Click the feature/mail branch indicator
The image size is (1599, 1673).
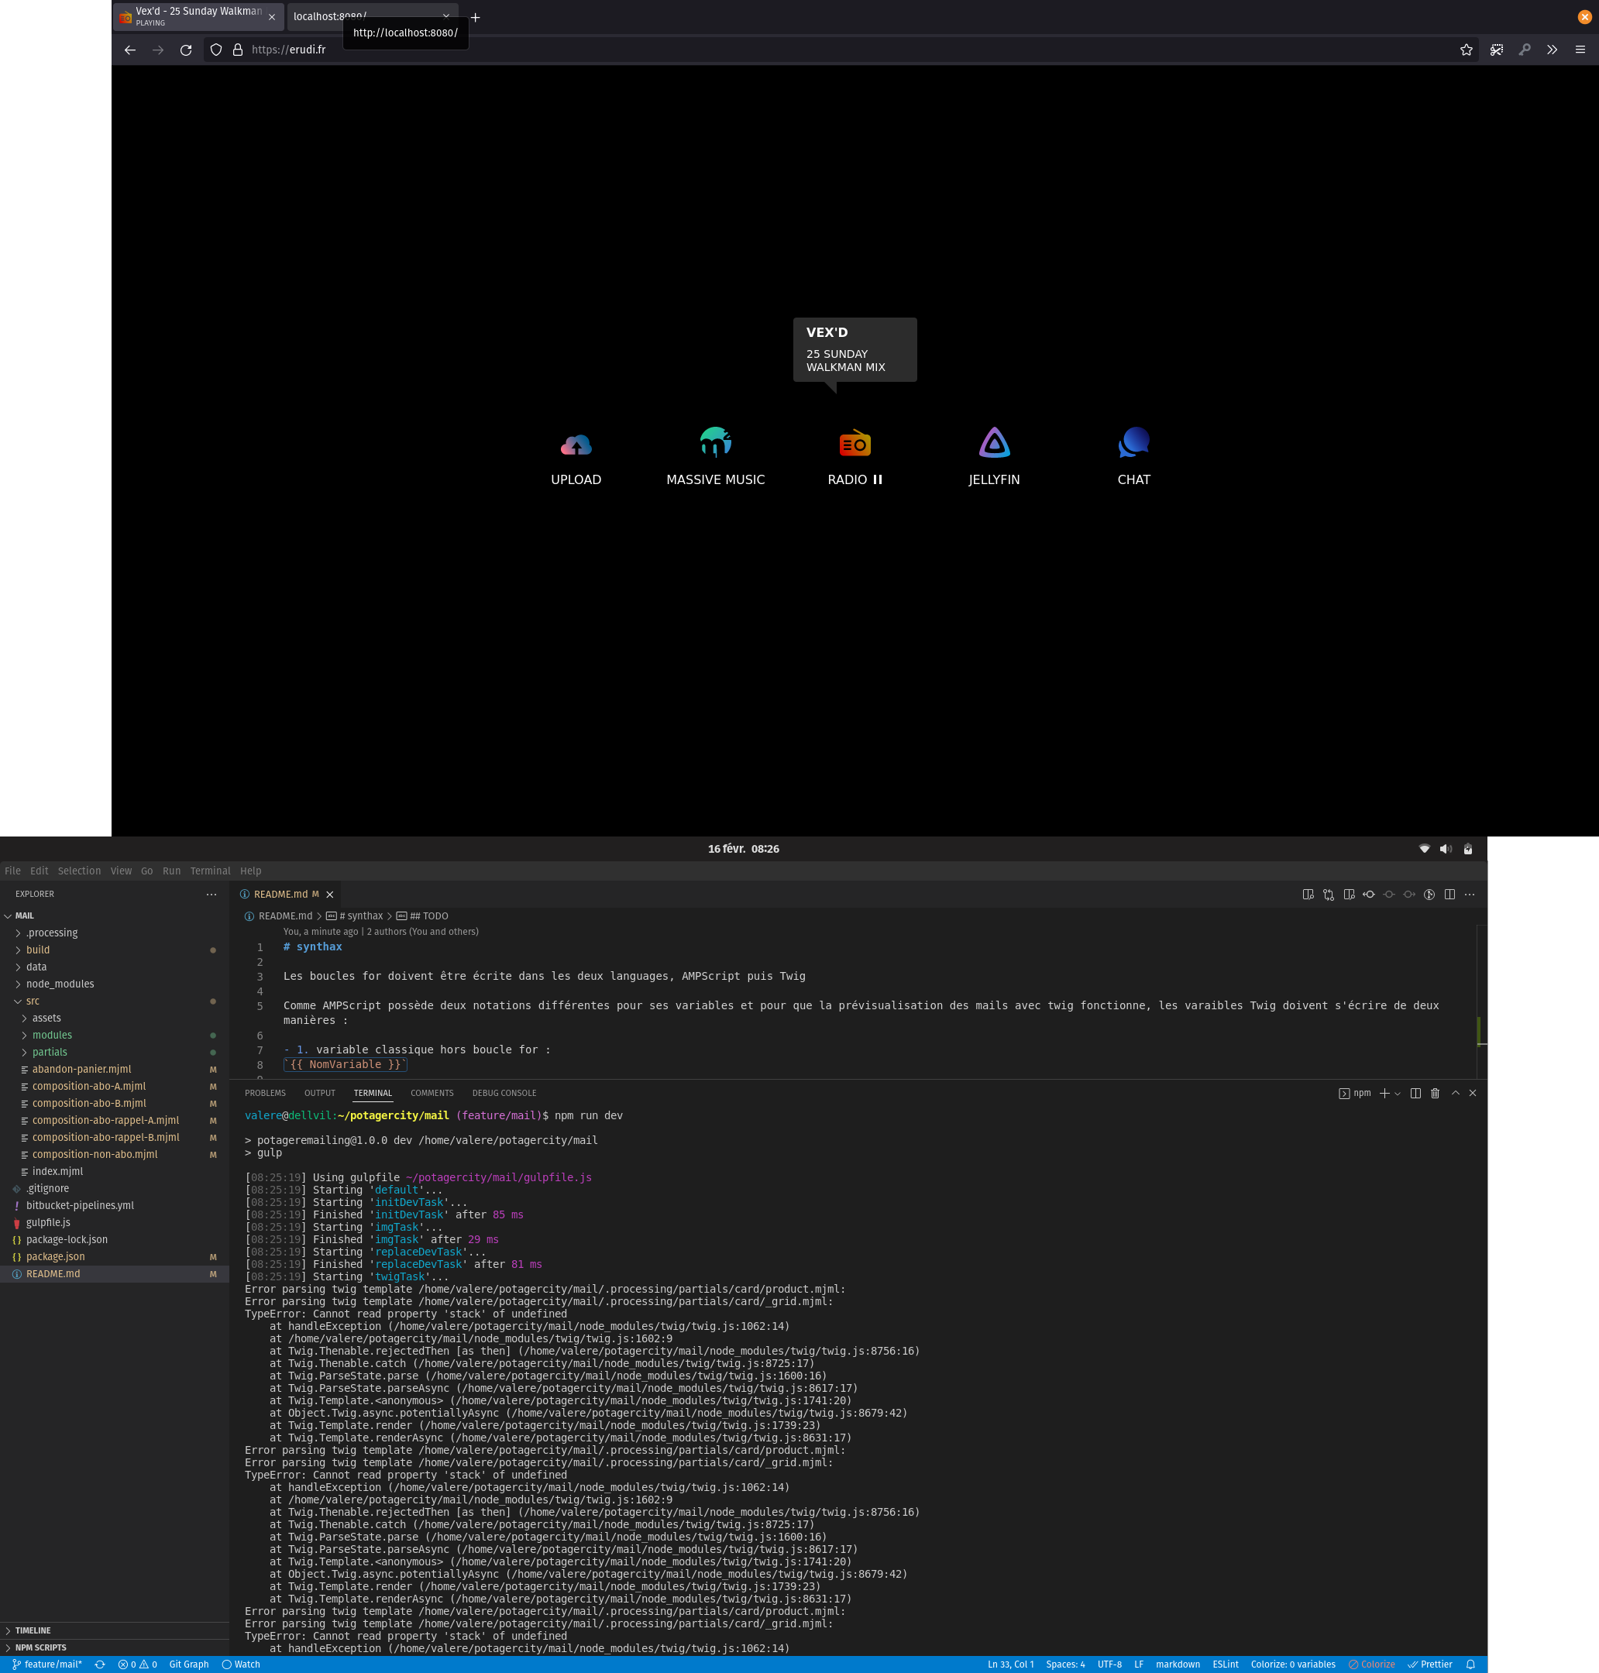point(48,1664)
